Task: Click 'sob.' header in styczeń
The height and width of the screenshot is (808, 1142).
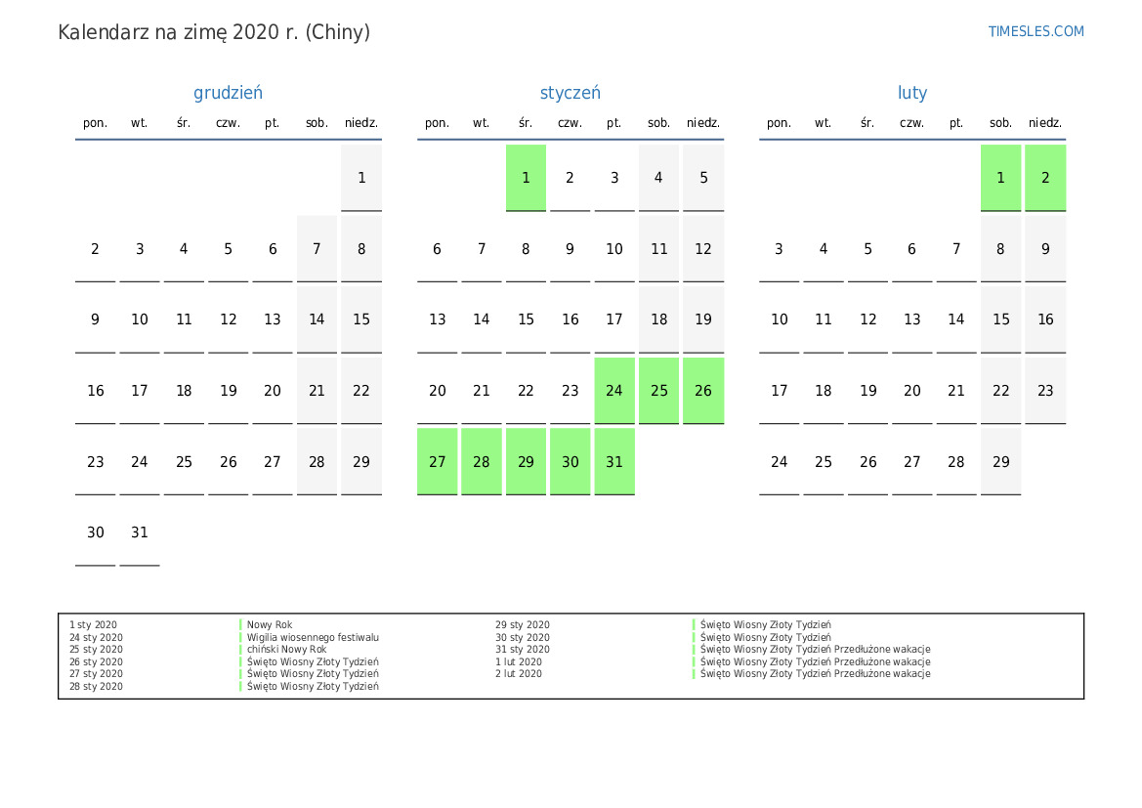Action: [658, 123]
